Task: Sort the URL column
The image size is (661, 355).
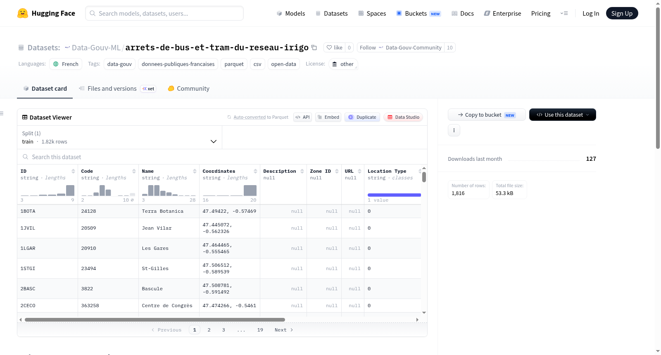Action: [x=359, y=171]
